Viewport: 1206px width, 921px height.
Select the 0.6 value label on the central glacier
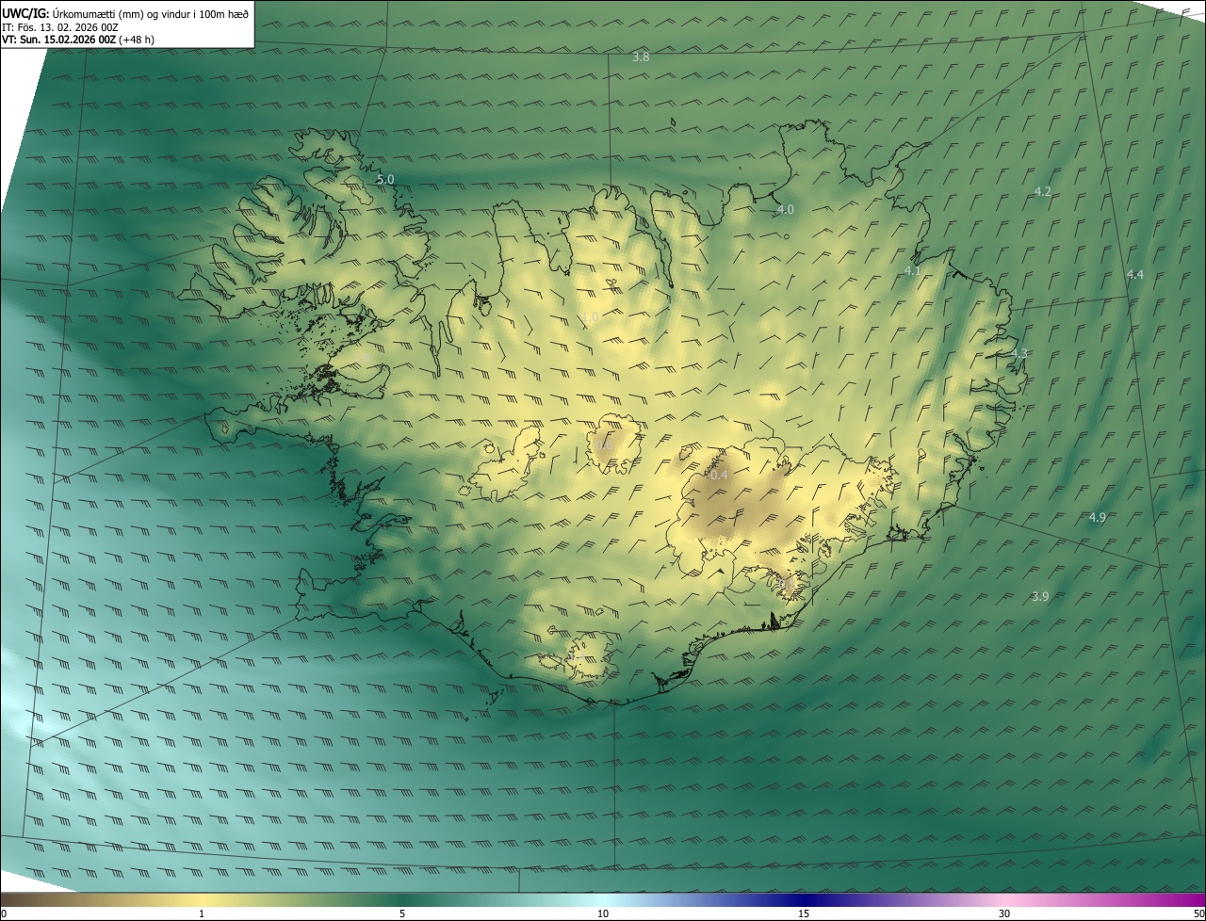(605, 444)
